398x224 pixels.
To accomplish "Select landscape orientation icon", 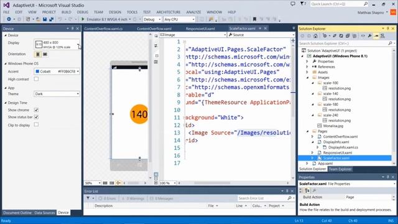I will [45, 54].
